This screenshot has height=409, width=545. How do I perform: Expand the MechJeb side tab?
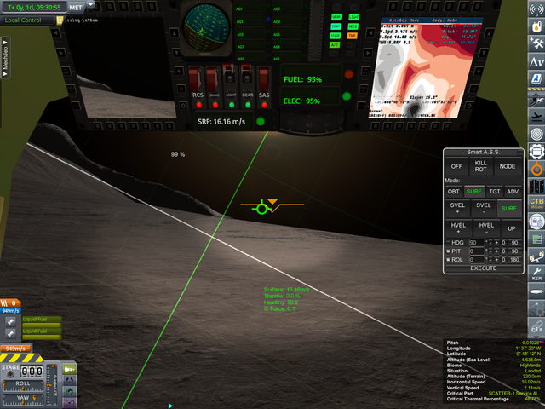[5, 58]
